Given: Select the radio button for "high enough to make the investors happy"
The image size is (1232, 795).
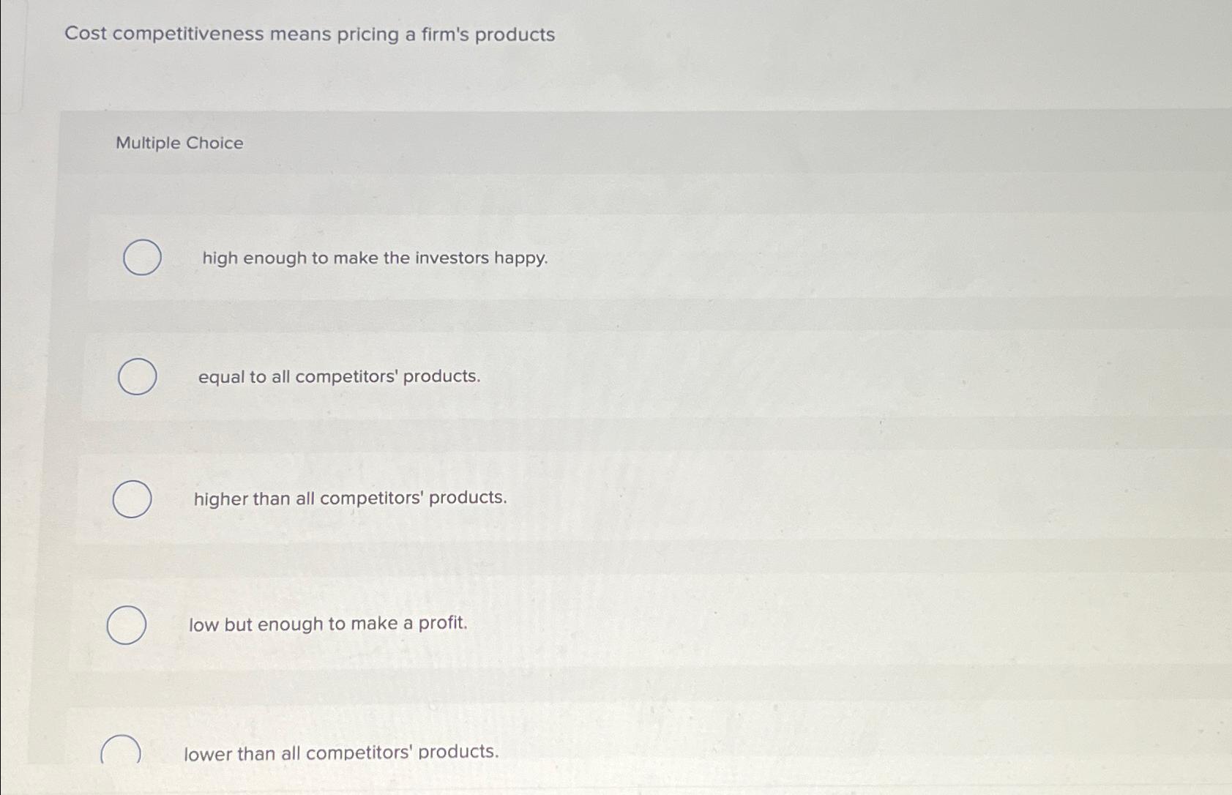Looking at the screenshot, I should tap(141, 258).
